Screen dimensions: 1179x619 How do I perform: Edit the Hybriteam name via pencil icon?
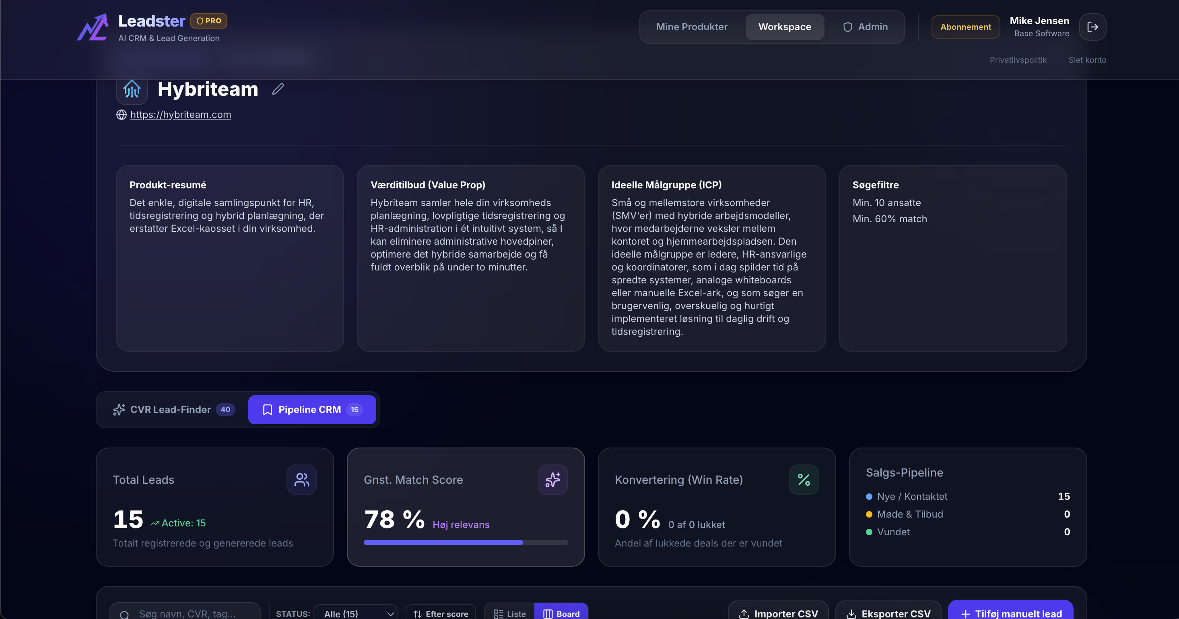278,89
